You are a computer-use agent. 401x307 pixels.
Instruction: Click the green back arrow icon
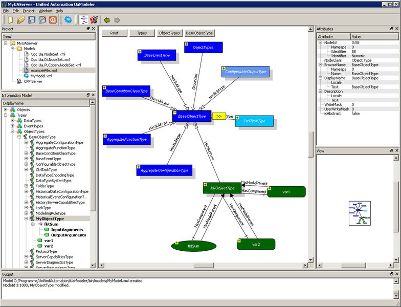pos(106,20)
